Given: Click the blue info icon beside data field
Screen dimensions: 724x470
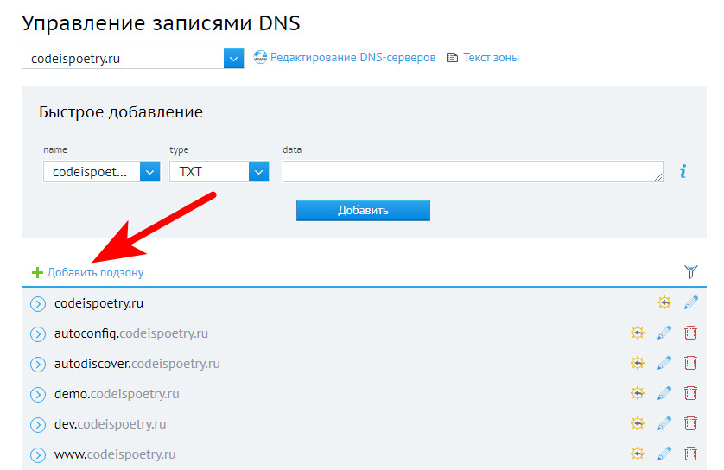Looking at the screenshot, I should [683, 171].
